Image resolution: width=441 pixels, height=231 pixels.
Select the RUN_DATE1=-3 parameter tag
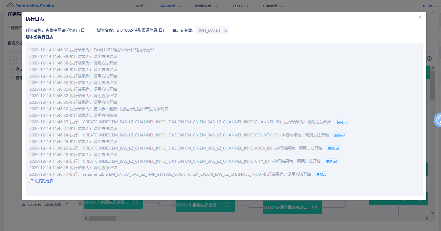pos(212,30)
